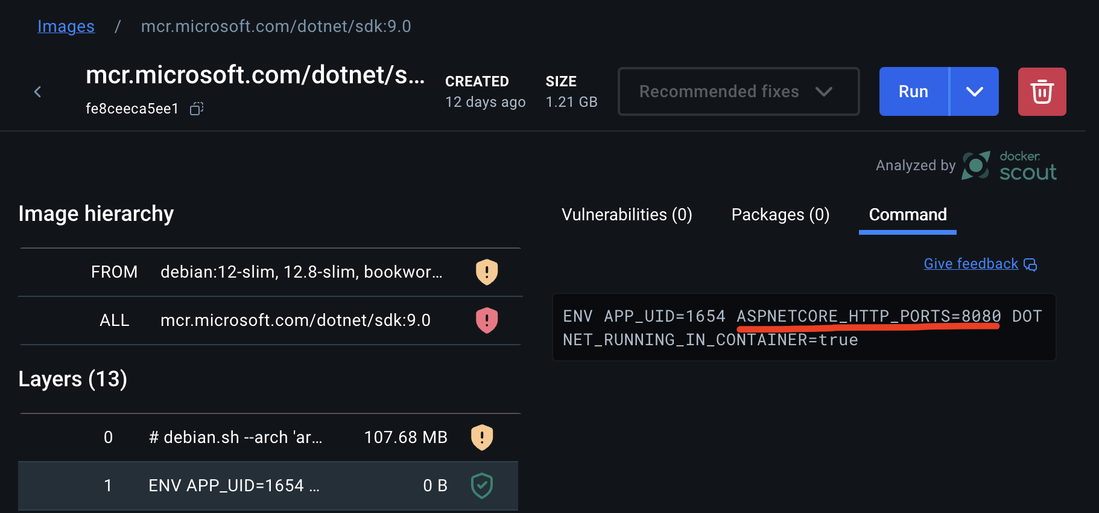Viewport: 1099px width, 513px height.
Task: Click green shield on layer 1
Action: (x=482, y=486)
